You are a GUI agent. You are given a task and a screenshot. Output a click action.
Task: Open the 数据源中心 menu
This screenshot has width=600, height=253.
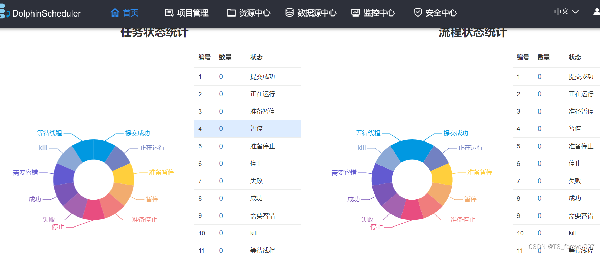tap(311, 13)
